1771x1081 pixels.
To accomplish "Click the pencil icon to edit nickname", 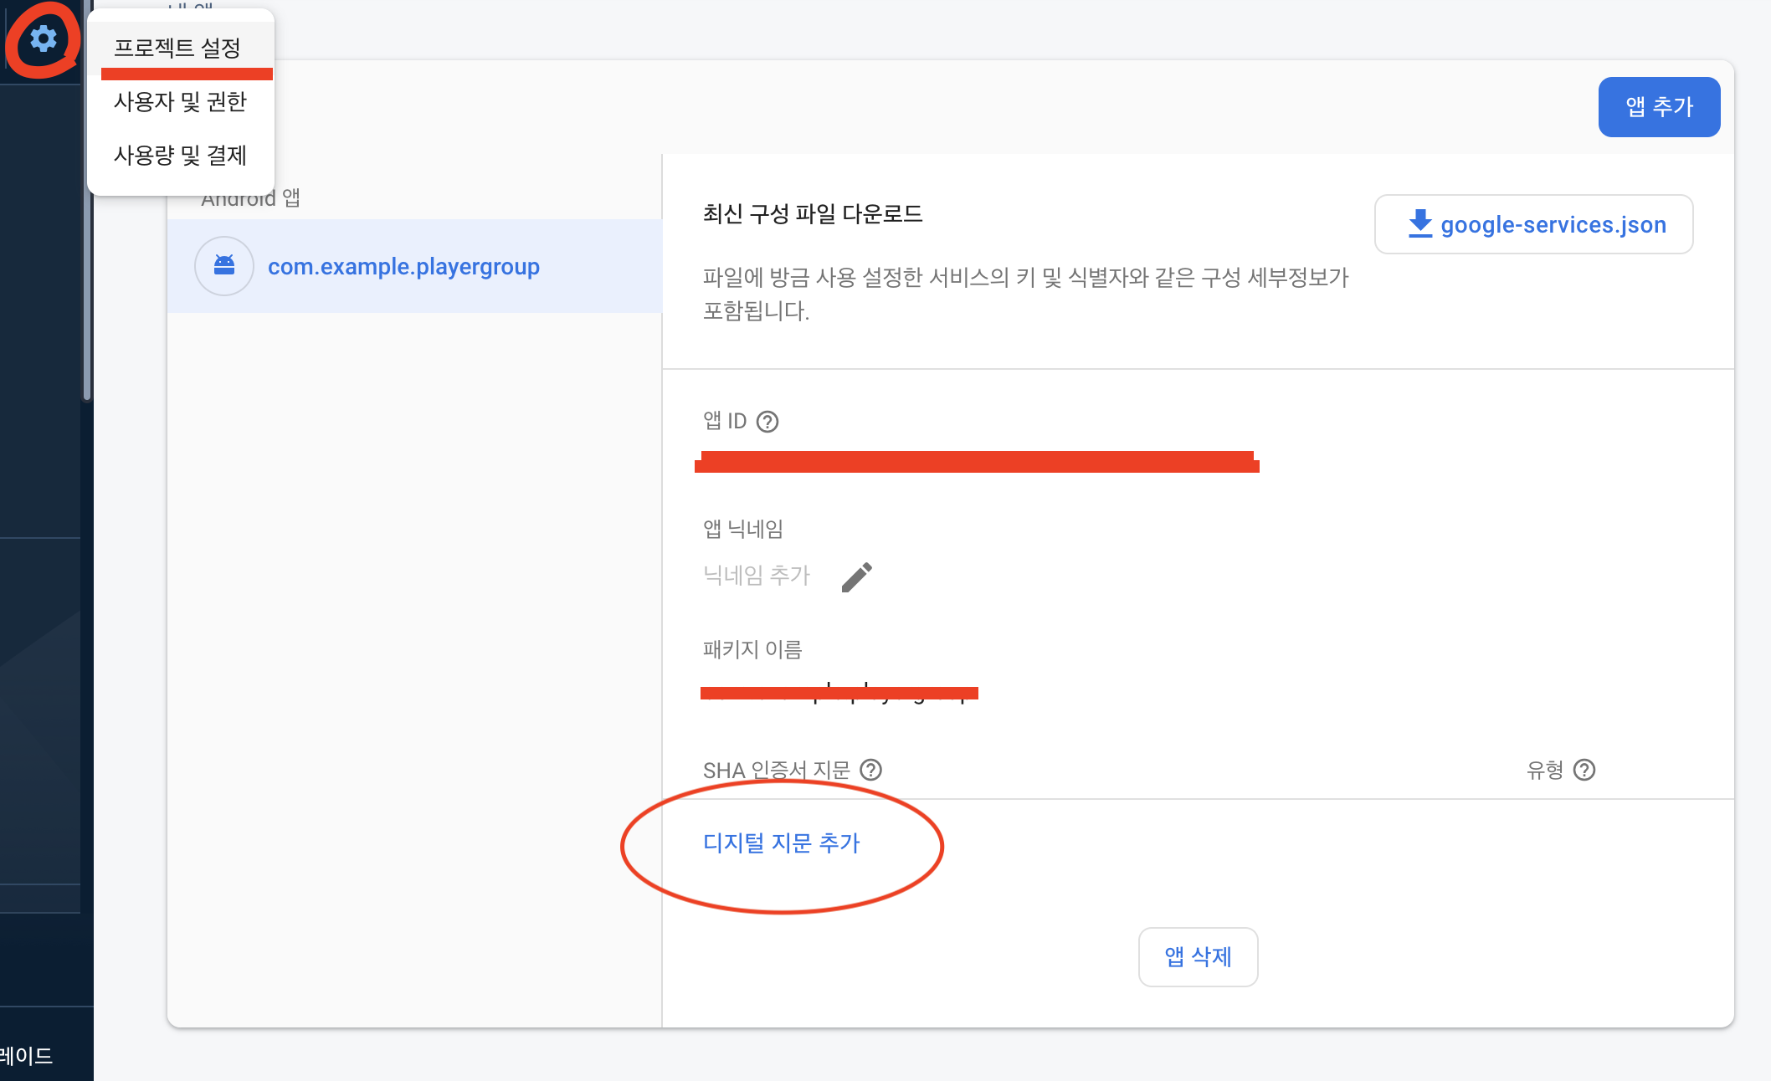I will click(856, 576).
